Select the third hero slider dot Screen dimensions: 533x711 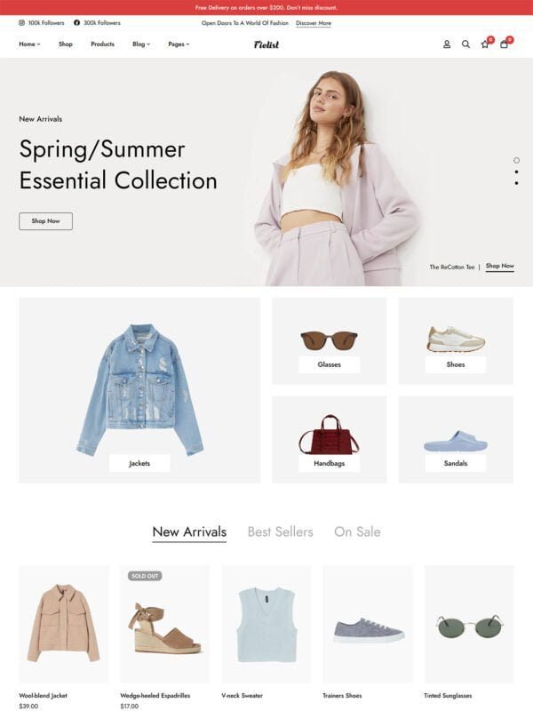coord(516,183)
